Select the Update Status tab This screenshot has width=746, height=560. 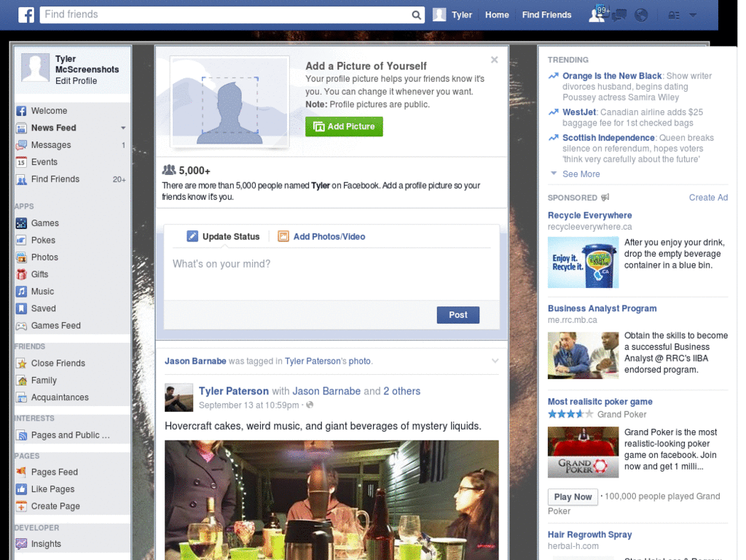223,237
